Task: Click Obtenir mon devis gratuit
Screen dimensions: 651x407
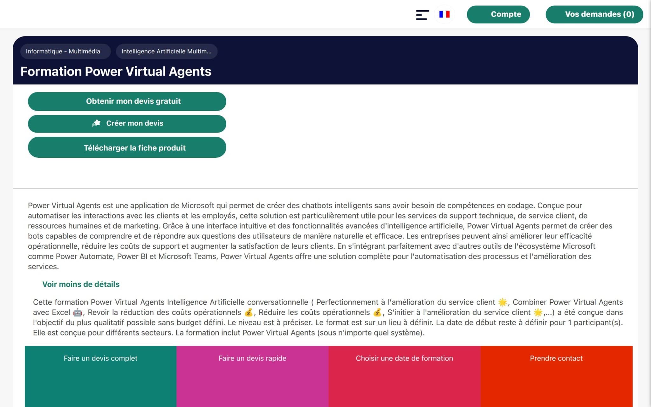Action: 127,101
